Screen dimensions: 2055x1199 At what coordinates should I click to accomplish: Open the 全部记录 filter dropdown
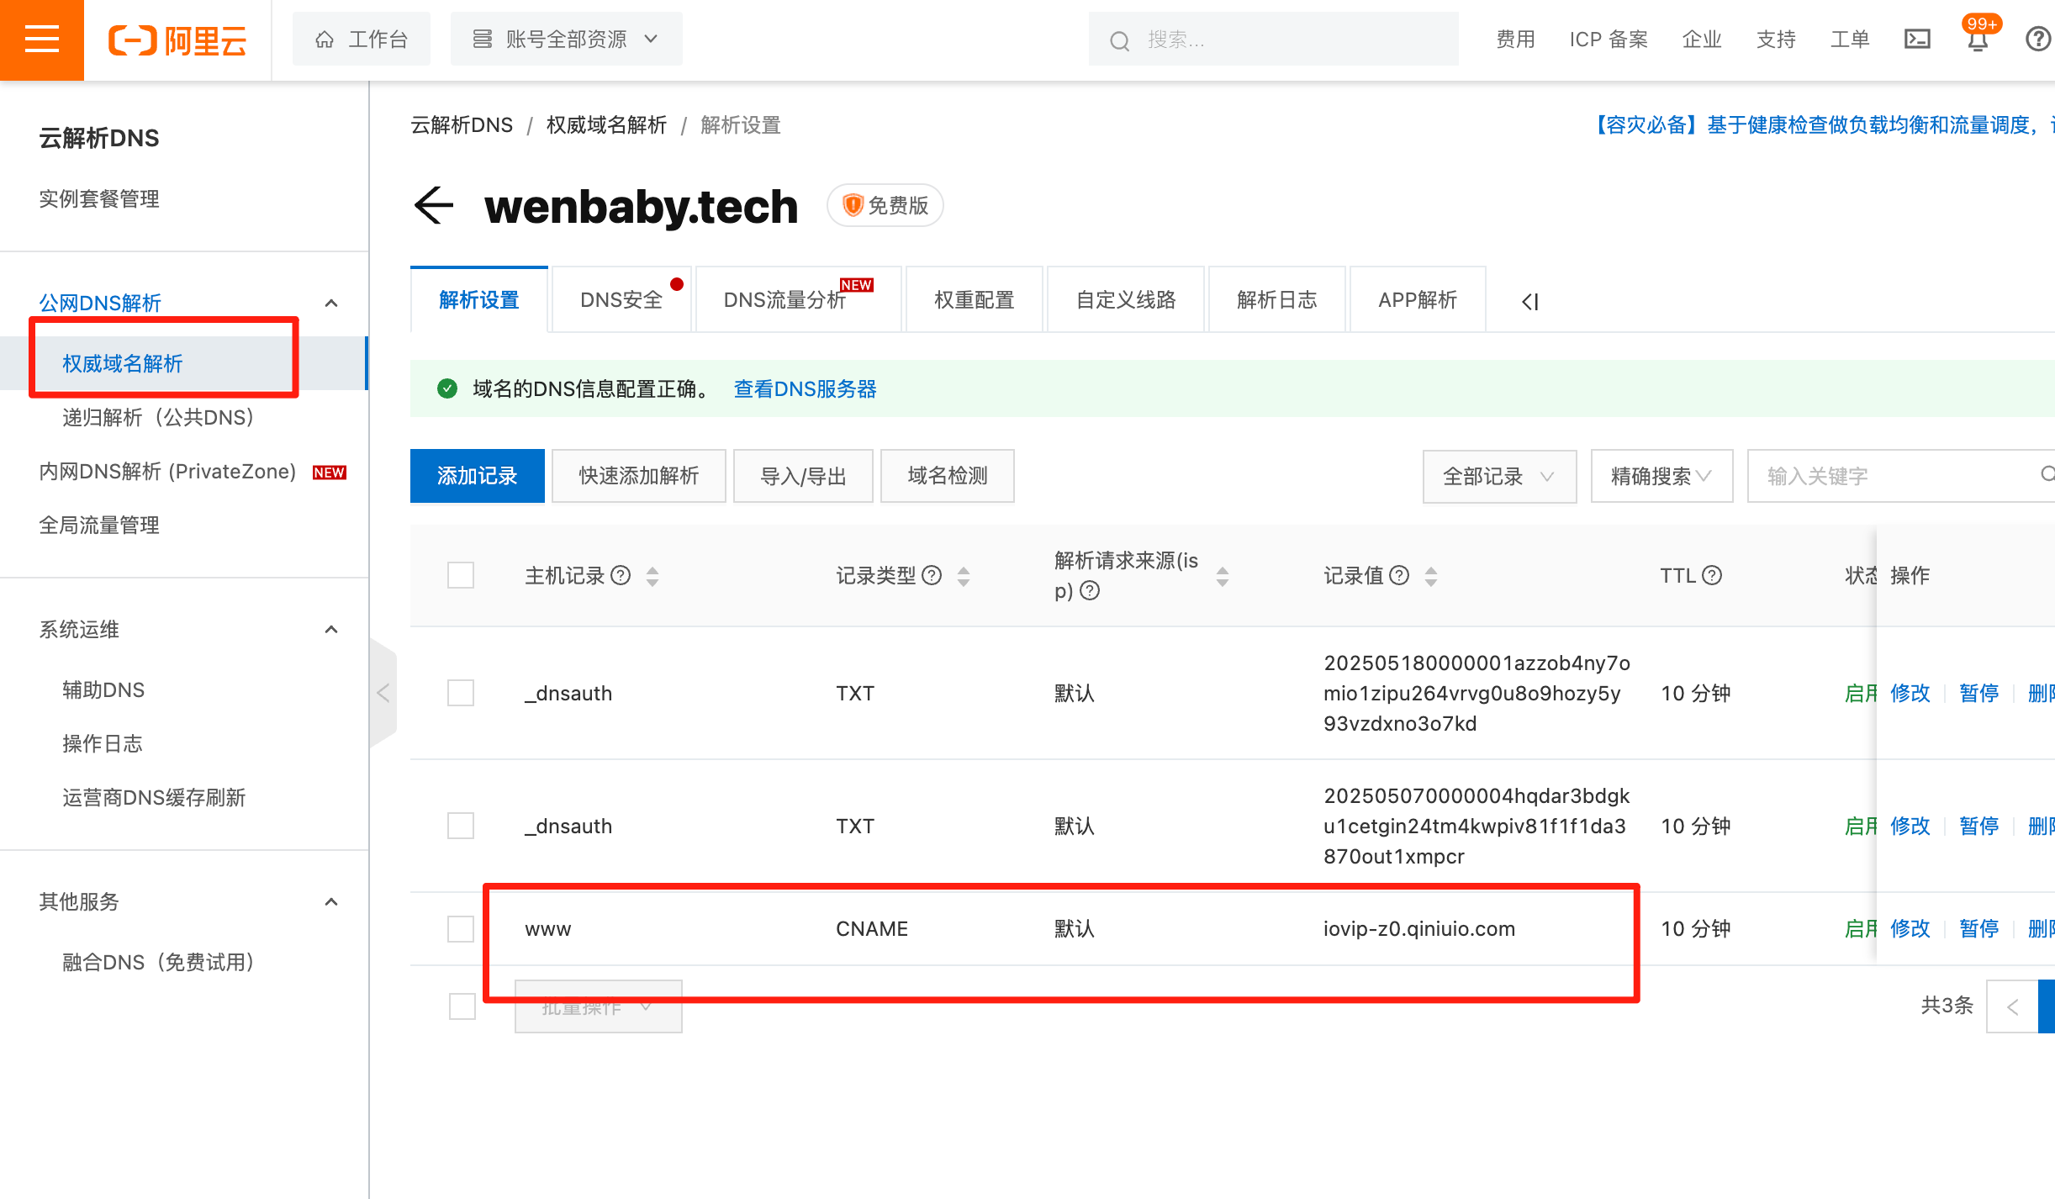click(x=1498, y=476)
